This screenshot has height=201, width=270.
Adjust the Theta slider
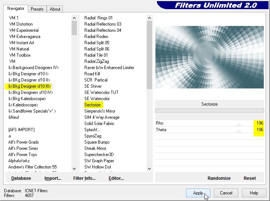point(239,130)
